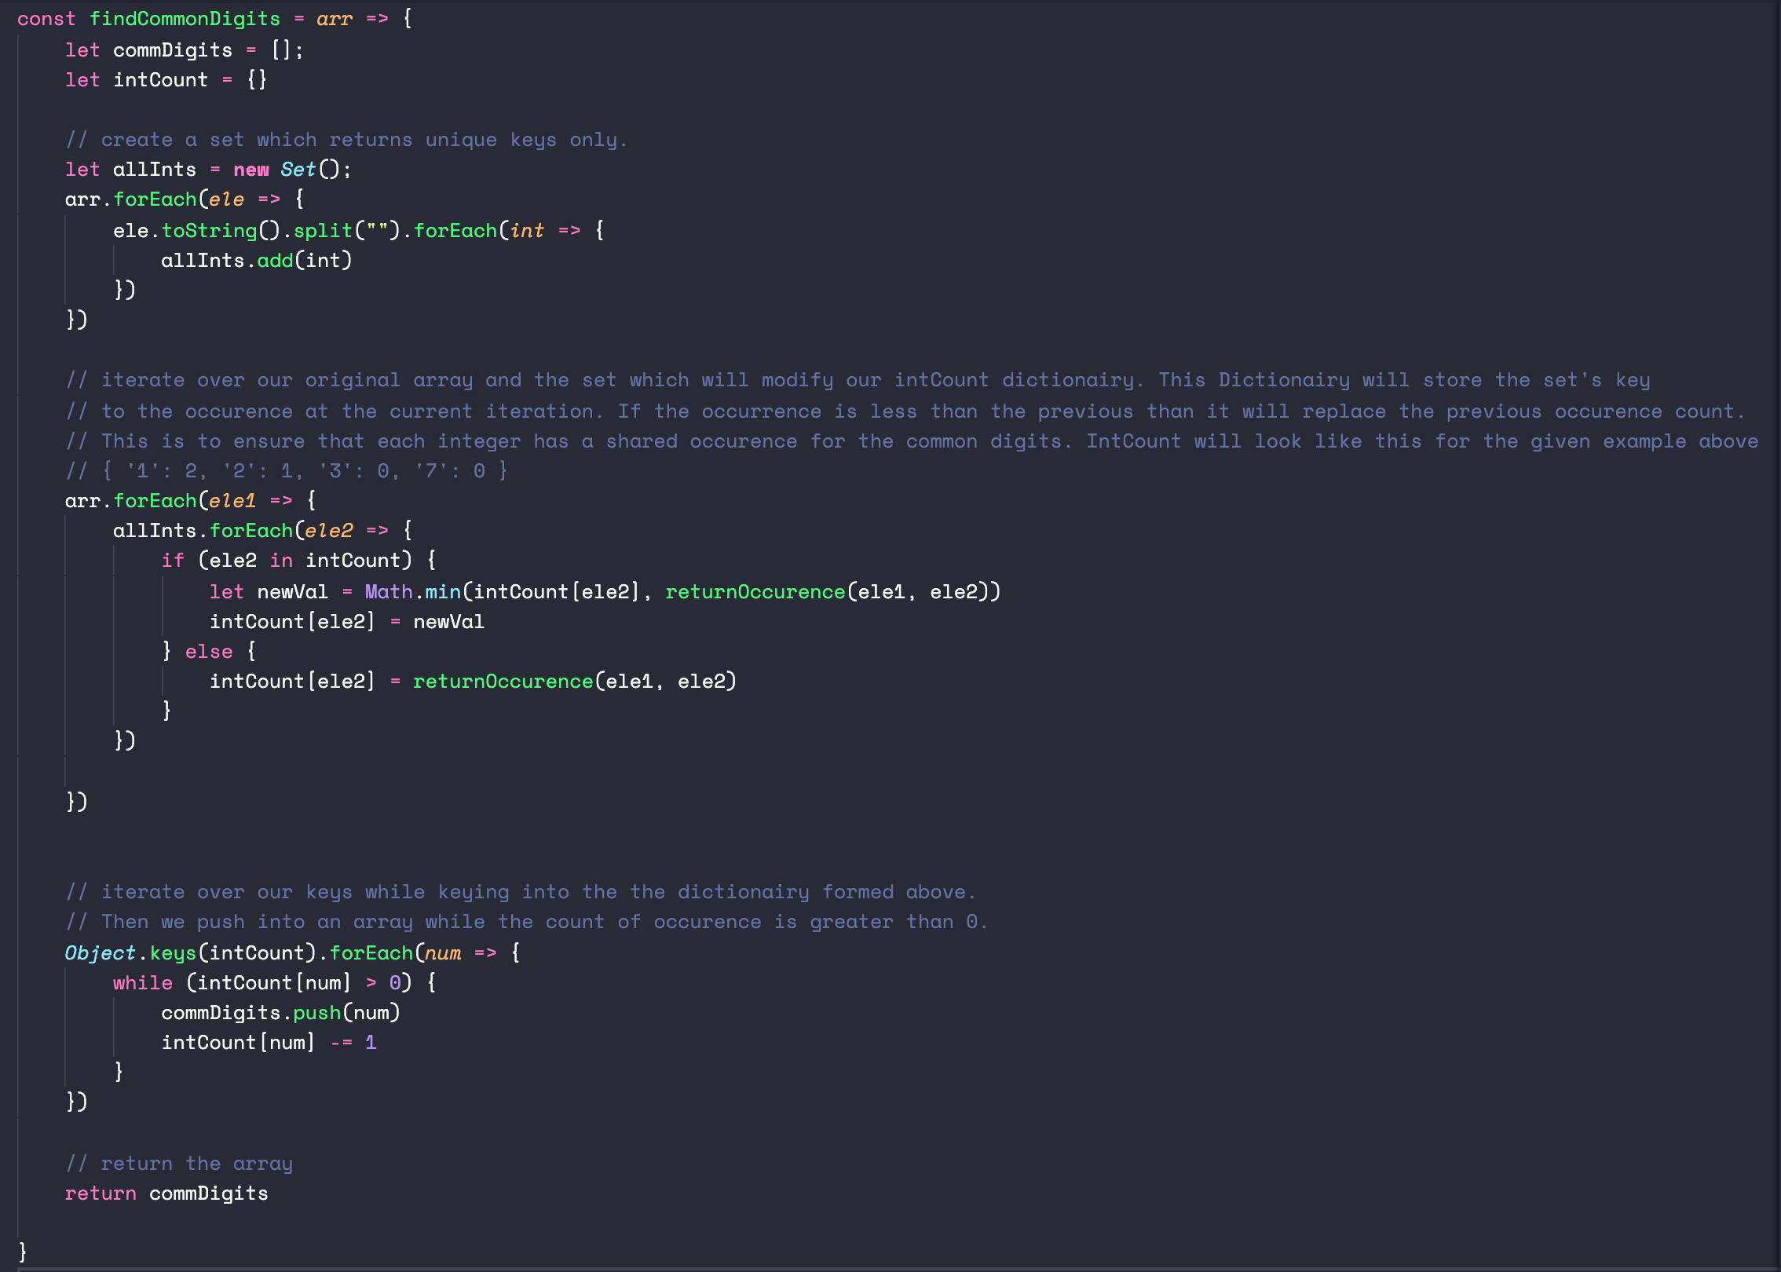Click the comment 'create a set which returns unique keys only'
Image resolution: width=1781 pixels, height=1272 pixels.
[346, 140]
